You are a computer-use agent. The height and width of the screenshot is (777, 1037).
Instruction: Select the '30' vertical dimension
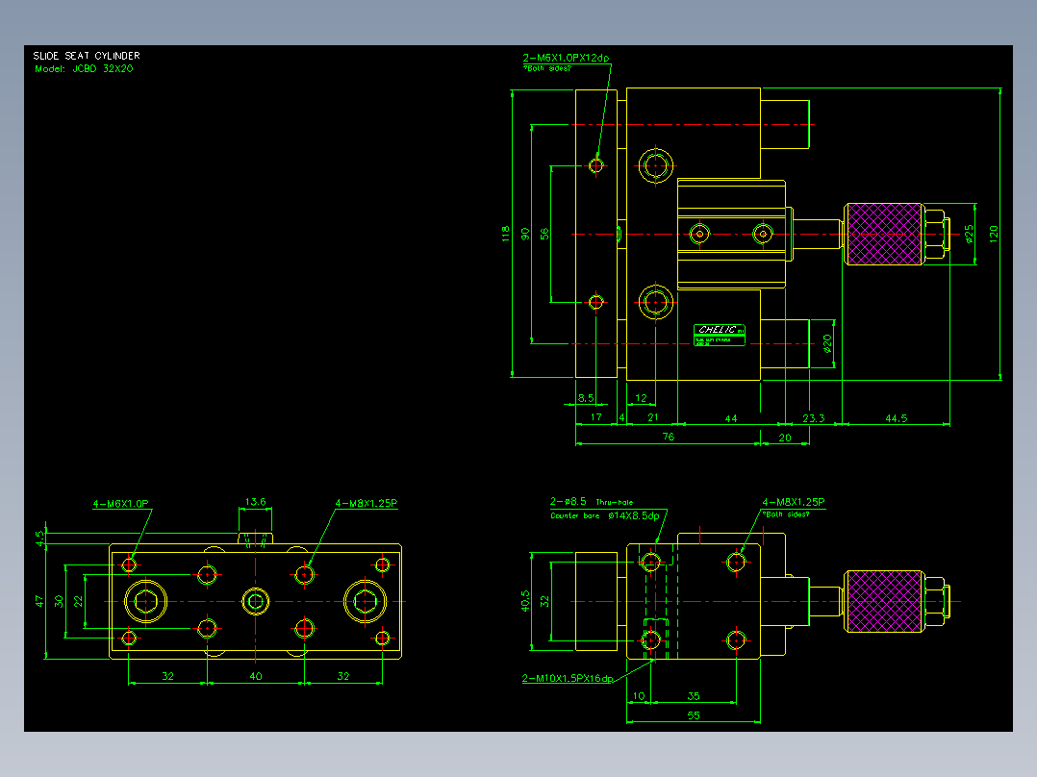[x=60, y=601]
